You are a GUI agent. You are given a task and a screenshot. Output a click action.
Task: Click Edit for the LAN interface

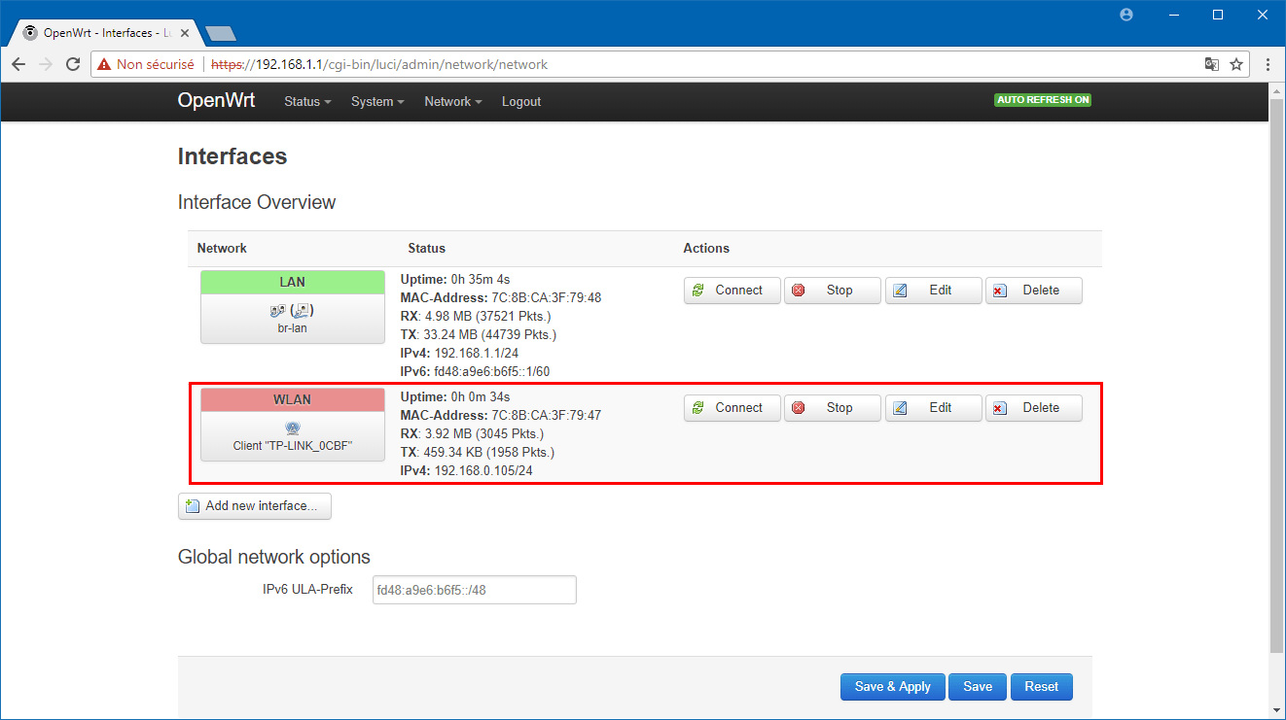[934, 291]
